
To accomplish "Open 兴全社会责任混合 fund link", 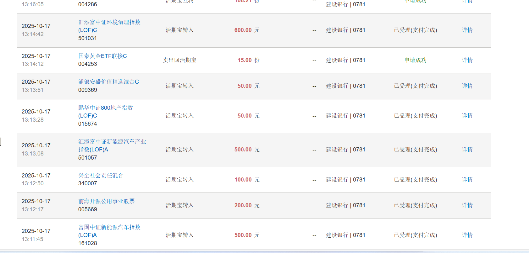I will pos(101,176).
